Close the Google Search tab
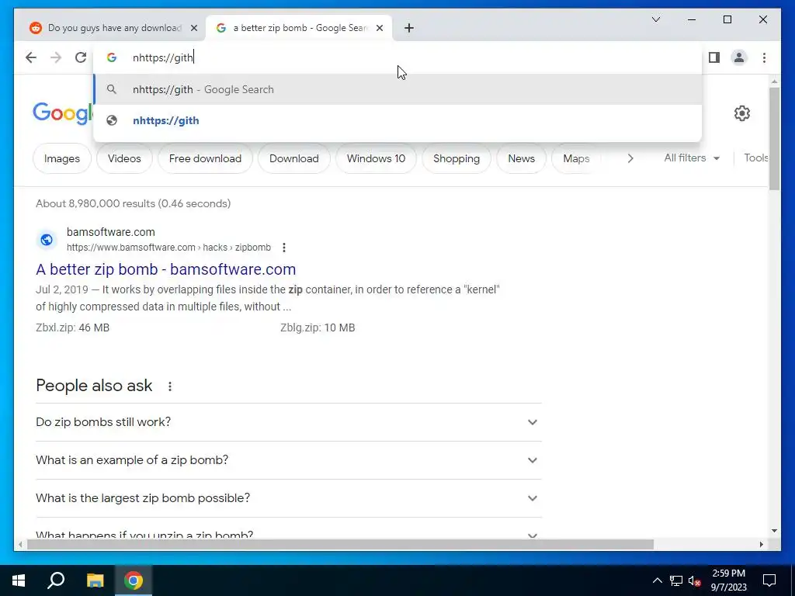This screenshot has width=795, height=596. click(379, 28)
